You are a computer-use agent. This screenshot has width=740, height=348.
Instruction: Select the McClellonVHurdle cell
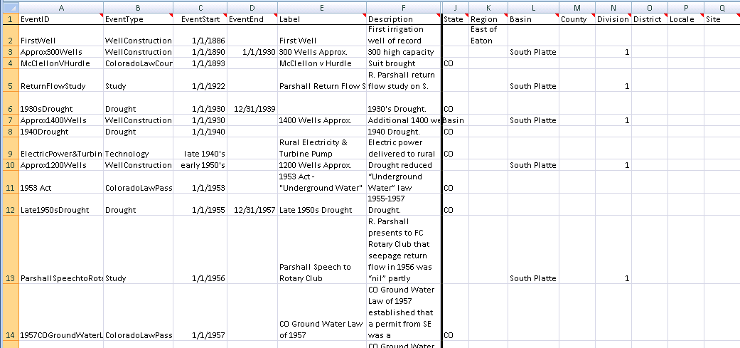61,63
